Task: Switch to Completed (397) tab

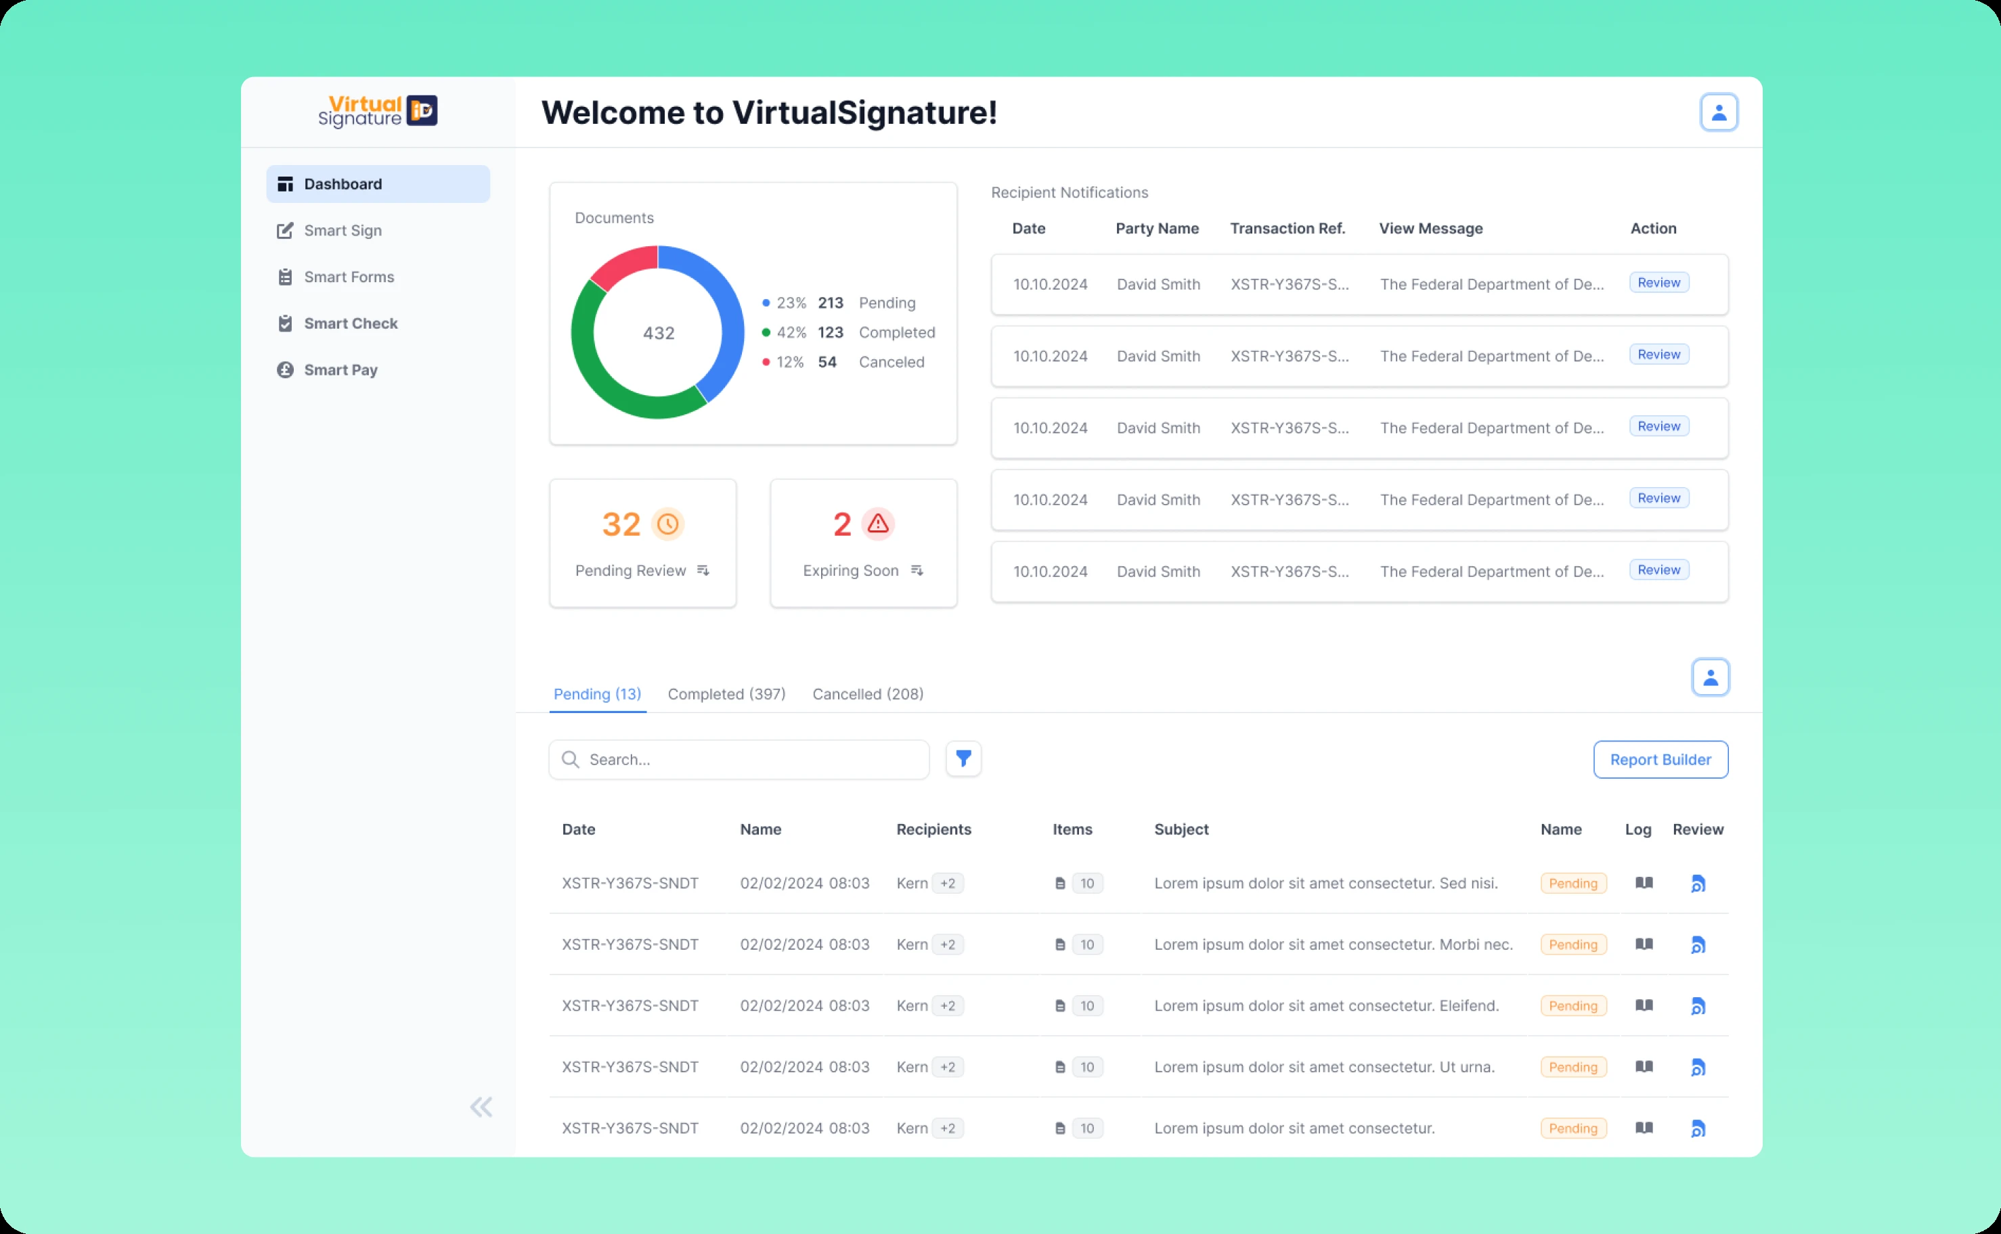Action: 726,693
